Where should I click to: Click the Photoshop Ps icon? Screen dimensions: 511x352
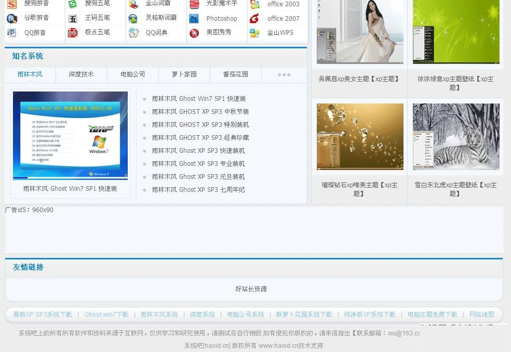click(194, 19)
